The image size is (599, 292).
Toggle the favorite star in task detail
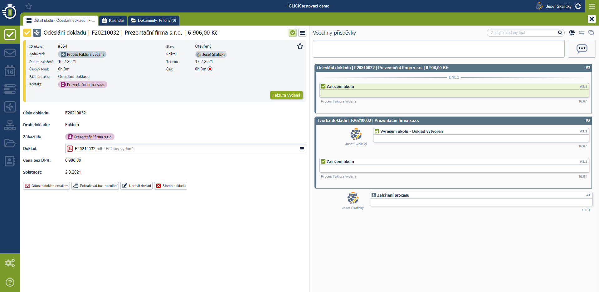[300, 46]
